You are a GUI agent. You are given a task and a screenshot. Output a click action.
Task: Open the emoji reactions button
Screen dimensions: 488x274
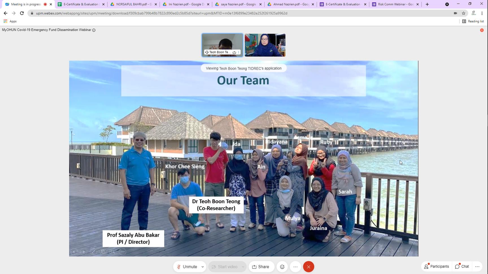click(282, 267)
